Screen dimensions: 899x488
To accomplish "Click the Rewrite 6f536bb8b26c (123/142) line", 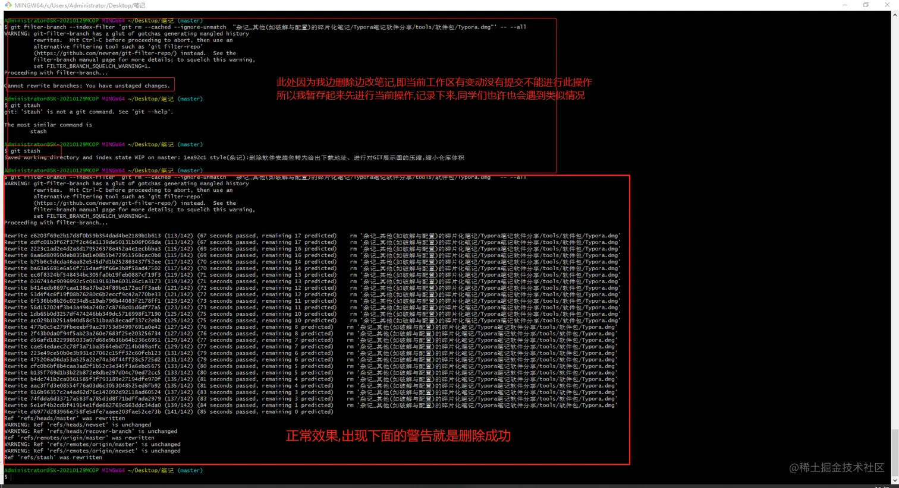I will (313, 301).
